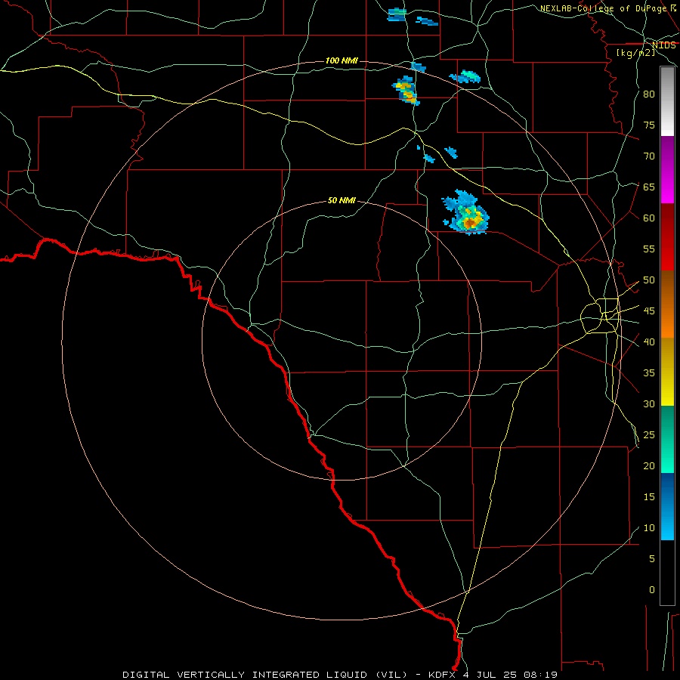Click legend value 80
The image size is (680, 680).
click(649, 94)
